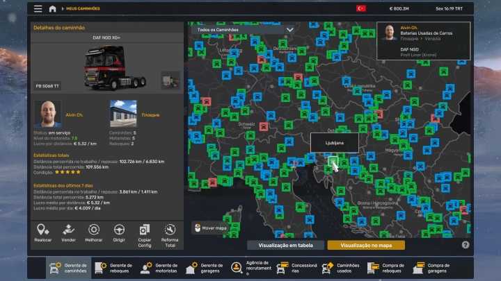Open Caminhões usados section

341,268
